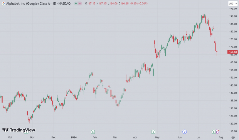Click the open value O167.15
The height and width of the screenshot is (140, 239).
[x=90, y=3]
